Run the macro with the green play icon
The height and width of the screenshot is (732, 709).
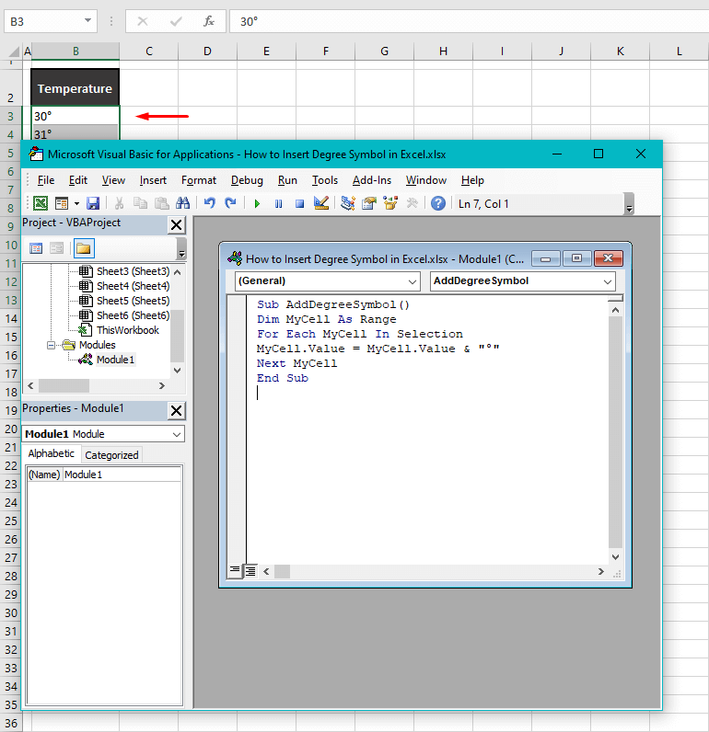[257, 203]
